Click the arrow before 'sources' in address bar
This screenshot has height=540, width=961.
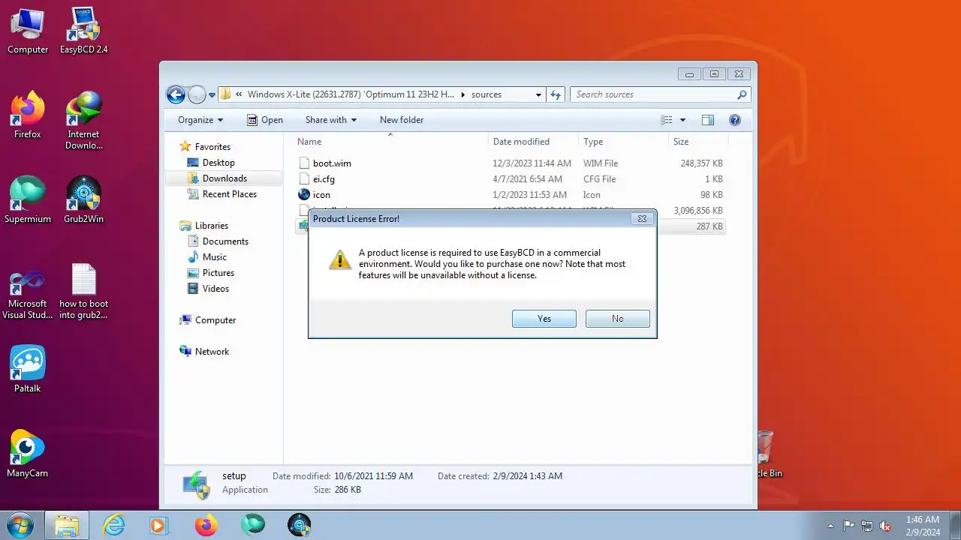(x=463, y=94)
